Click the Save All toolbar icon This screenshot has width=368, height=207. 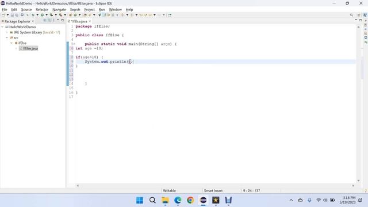17,15
